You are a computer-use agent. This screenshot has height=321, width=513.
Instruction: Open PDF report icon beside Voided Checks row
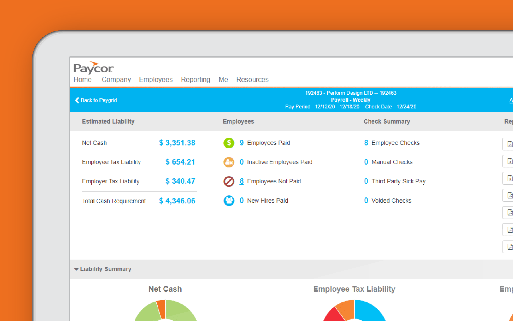(x=508, y=195)
